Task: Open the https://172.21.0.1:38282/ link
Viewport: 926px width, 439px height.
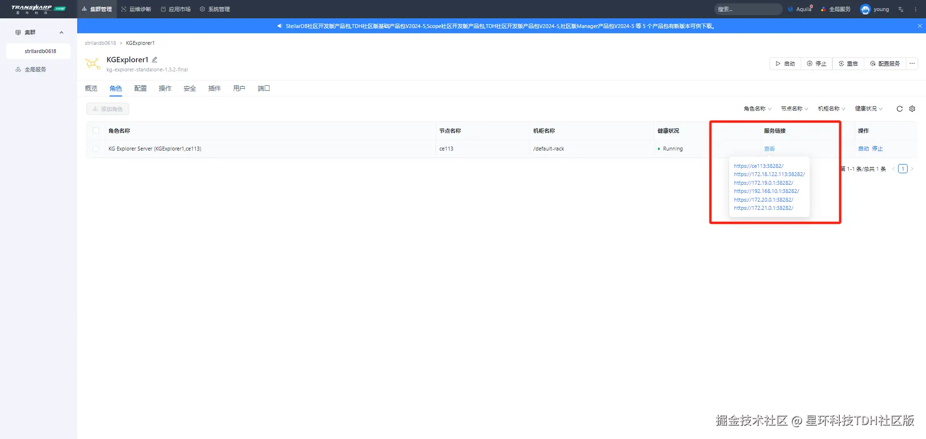Action: [763, 208]
